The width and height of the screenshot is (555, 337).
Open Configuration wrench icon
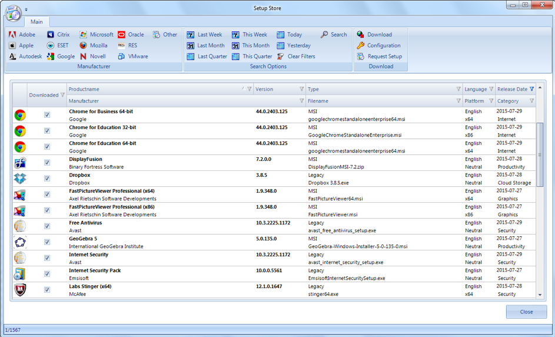point(360,45)
